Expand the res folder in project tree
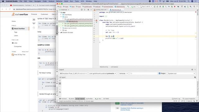199x112 pixels. pyautogui.click(x=61, y=30)
